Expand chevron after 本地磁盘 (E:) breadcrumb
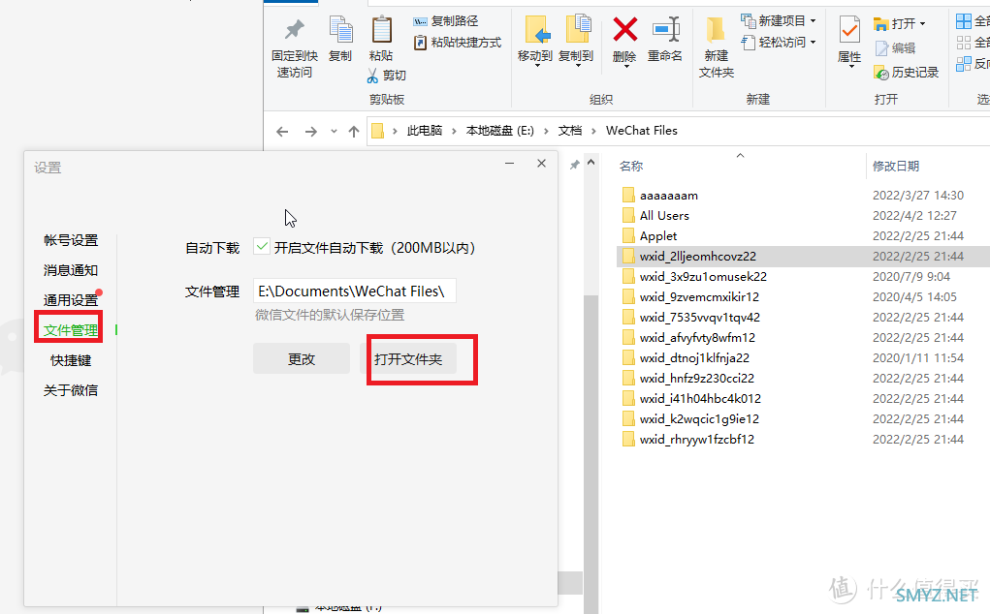This screenshot has width=990, height=614. (x=546, y=131)
